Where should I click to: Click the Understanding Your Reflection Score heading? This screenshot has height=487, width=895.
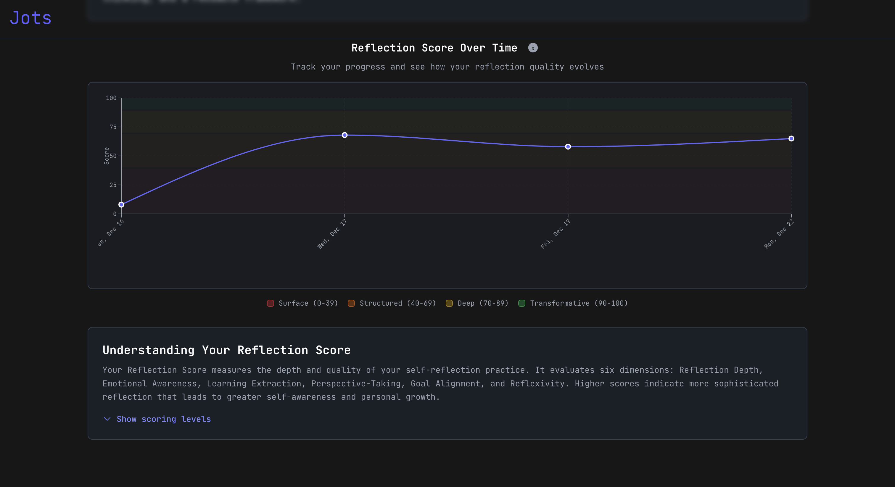click(226, 350)
